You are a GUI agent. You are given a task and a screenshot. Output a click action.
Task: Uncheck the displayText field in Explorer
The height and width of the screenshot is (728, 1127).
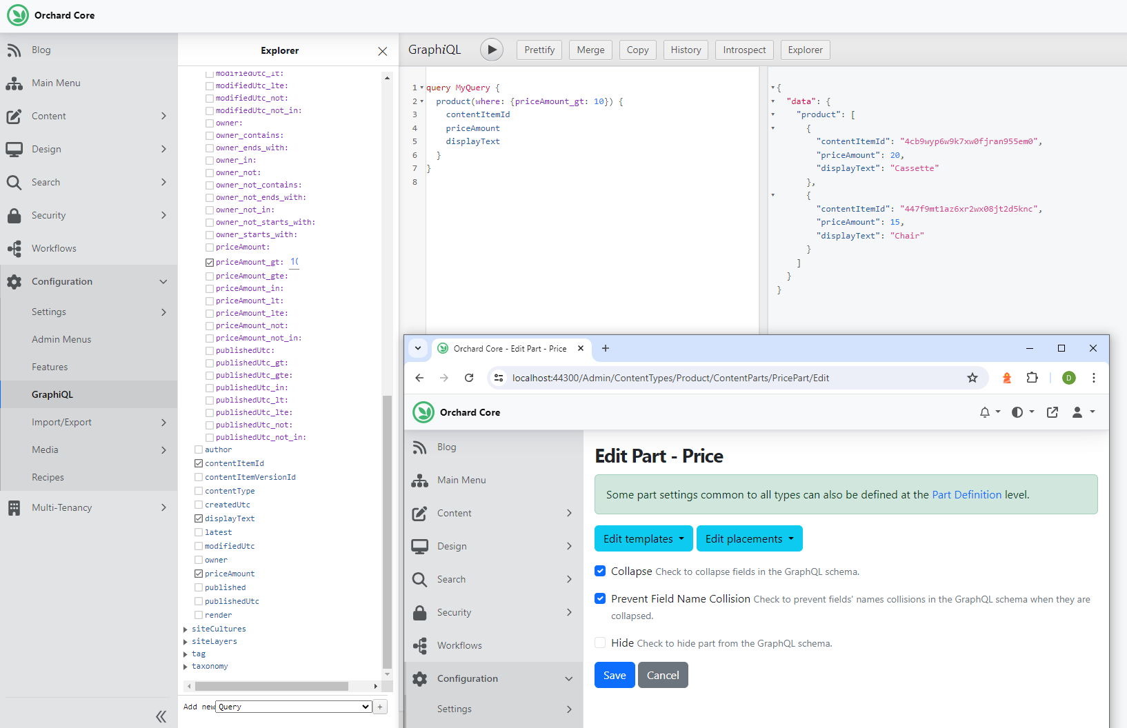199,518
